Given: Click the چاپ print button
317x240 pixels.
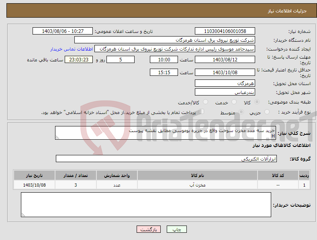Looking at the screenshot, I should pos(176,229).
